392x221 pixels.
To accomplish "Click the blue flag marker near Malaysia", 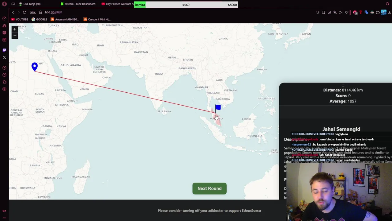I will click(x=218, y=108).
